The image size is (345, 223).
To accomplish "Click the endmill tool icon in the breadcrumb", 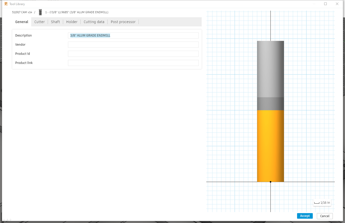I will tap(40, 12).
